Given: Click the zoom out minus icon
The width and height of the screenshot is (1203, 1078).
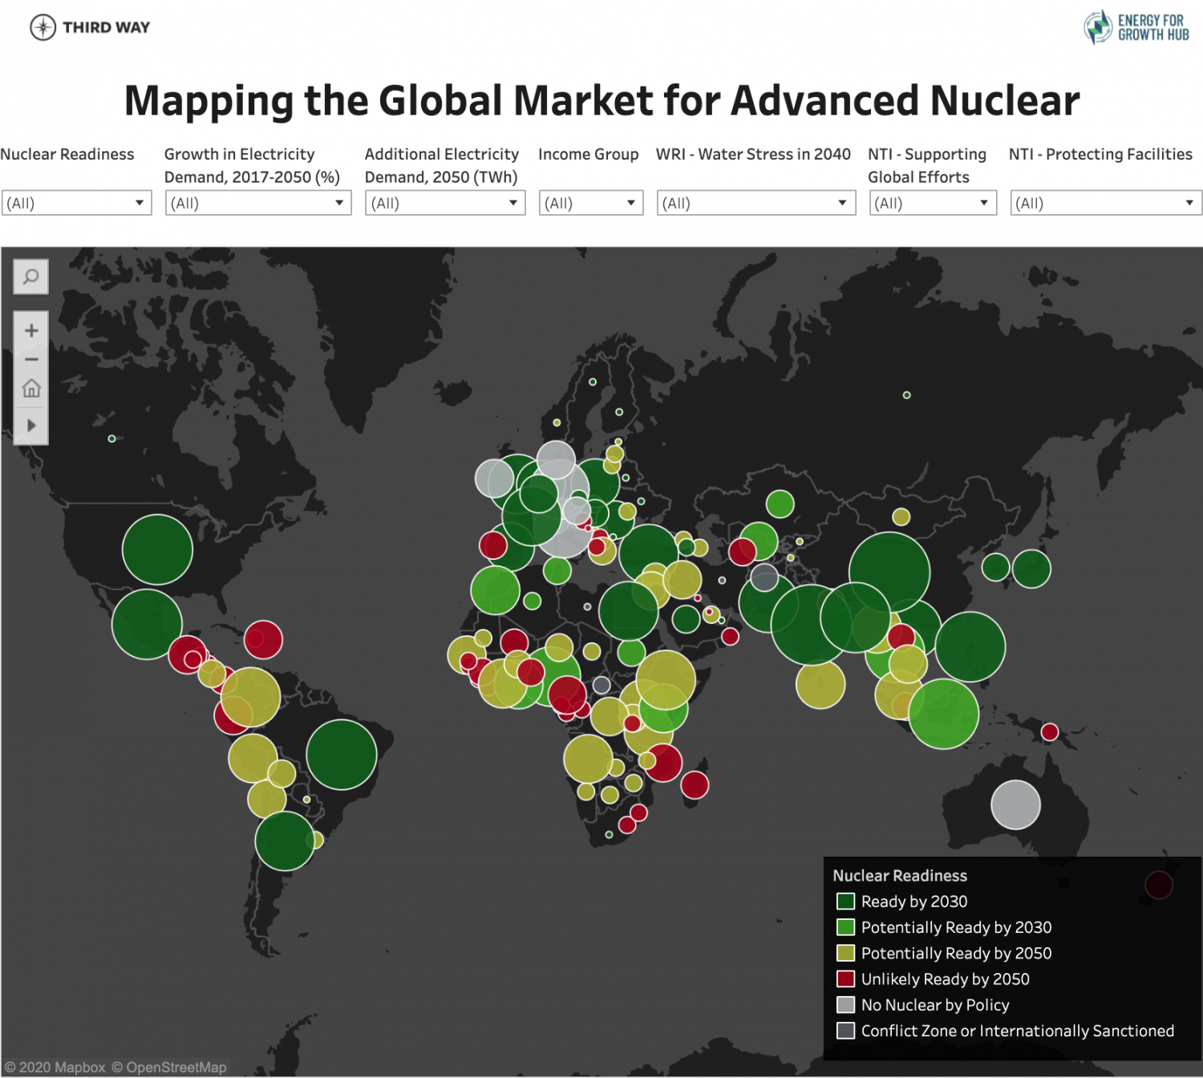Looking at the screenshot, I should 30,359.
